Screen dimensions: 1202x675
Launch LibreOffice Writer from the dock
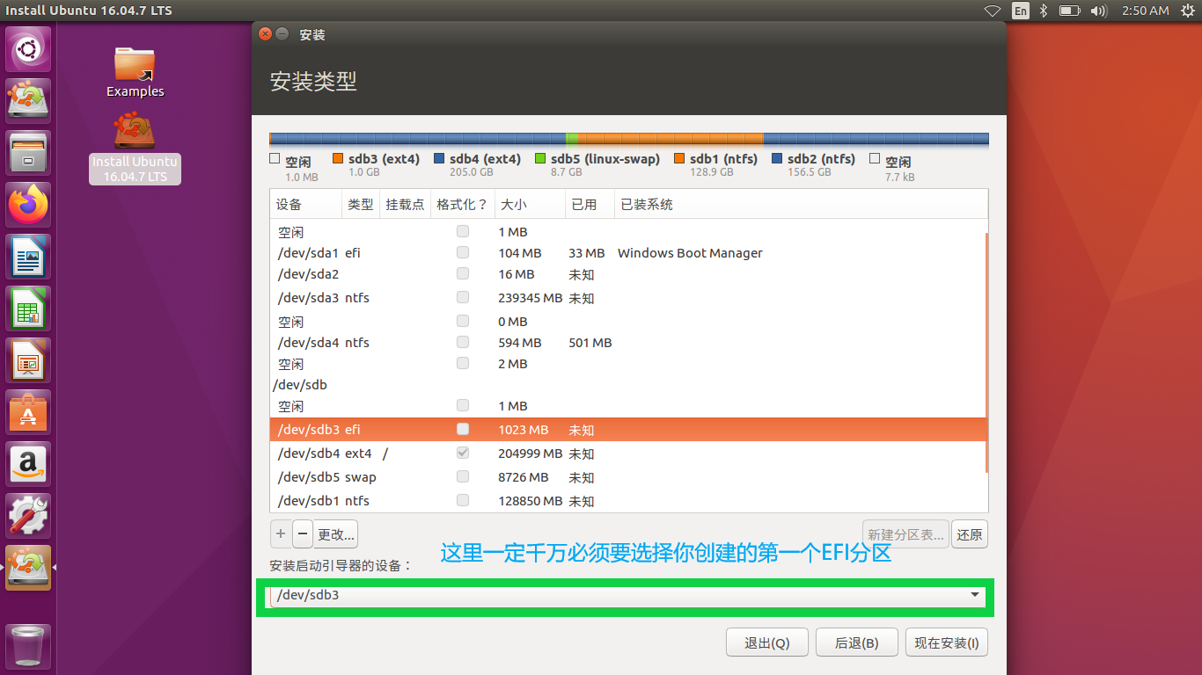pyautogui.click(x=29, y=257)
